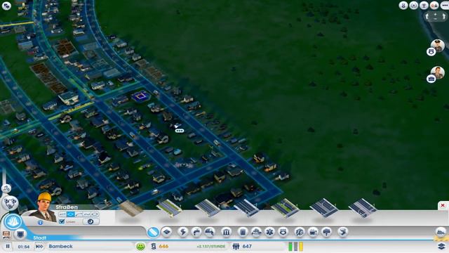Open the options three-dots menu
Screen dimensions: 449x253
(x=445, y=5)
